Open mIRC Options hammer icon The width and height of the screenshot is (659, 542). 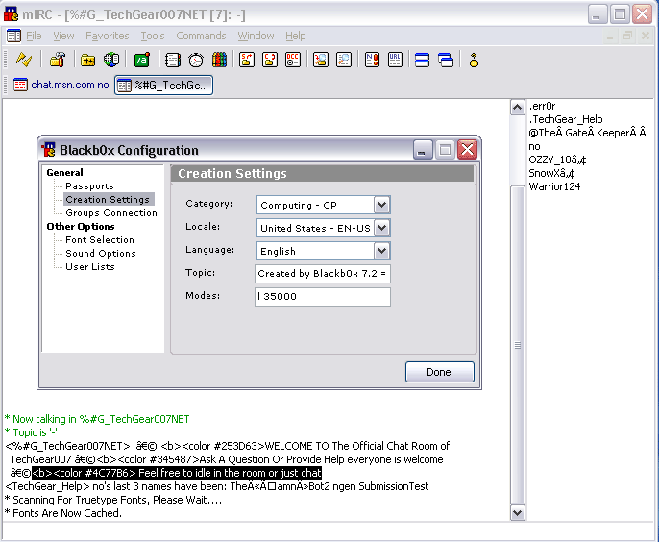pyautogui.click(x=58, y=60)
